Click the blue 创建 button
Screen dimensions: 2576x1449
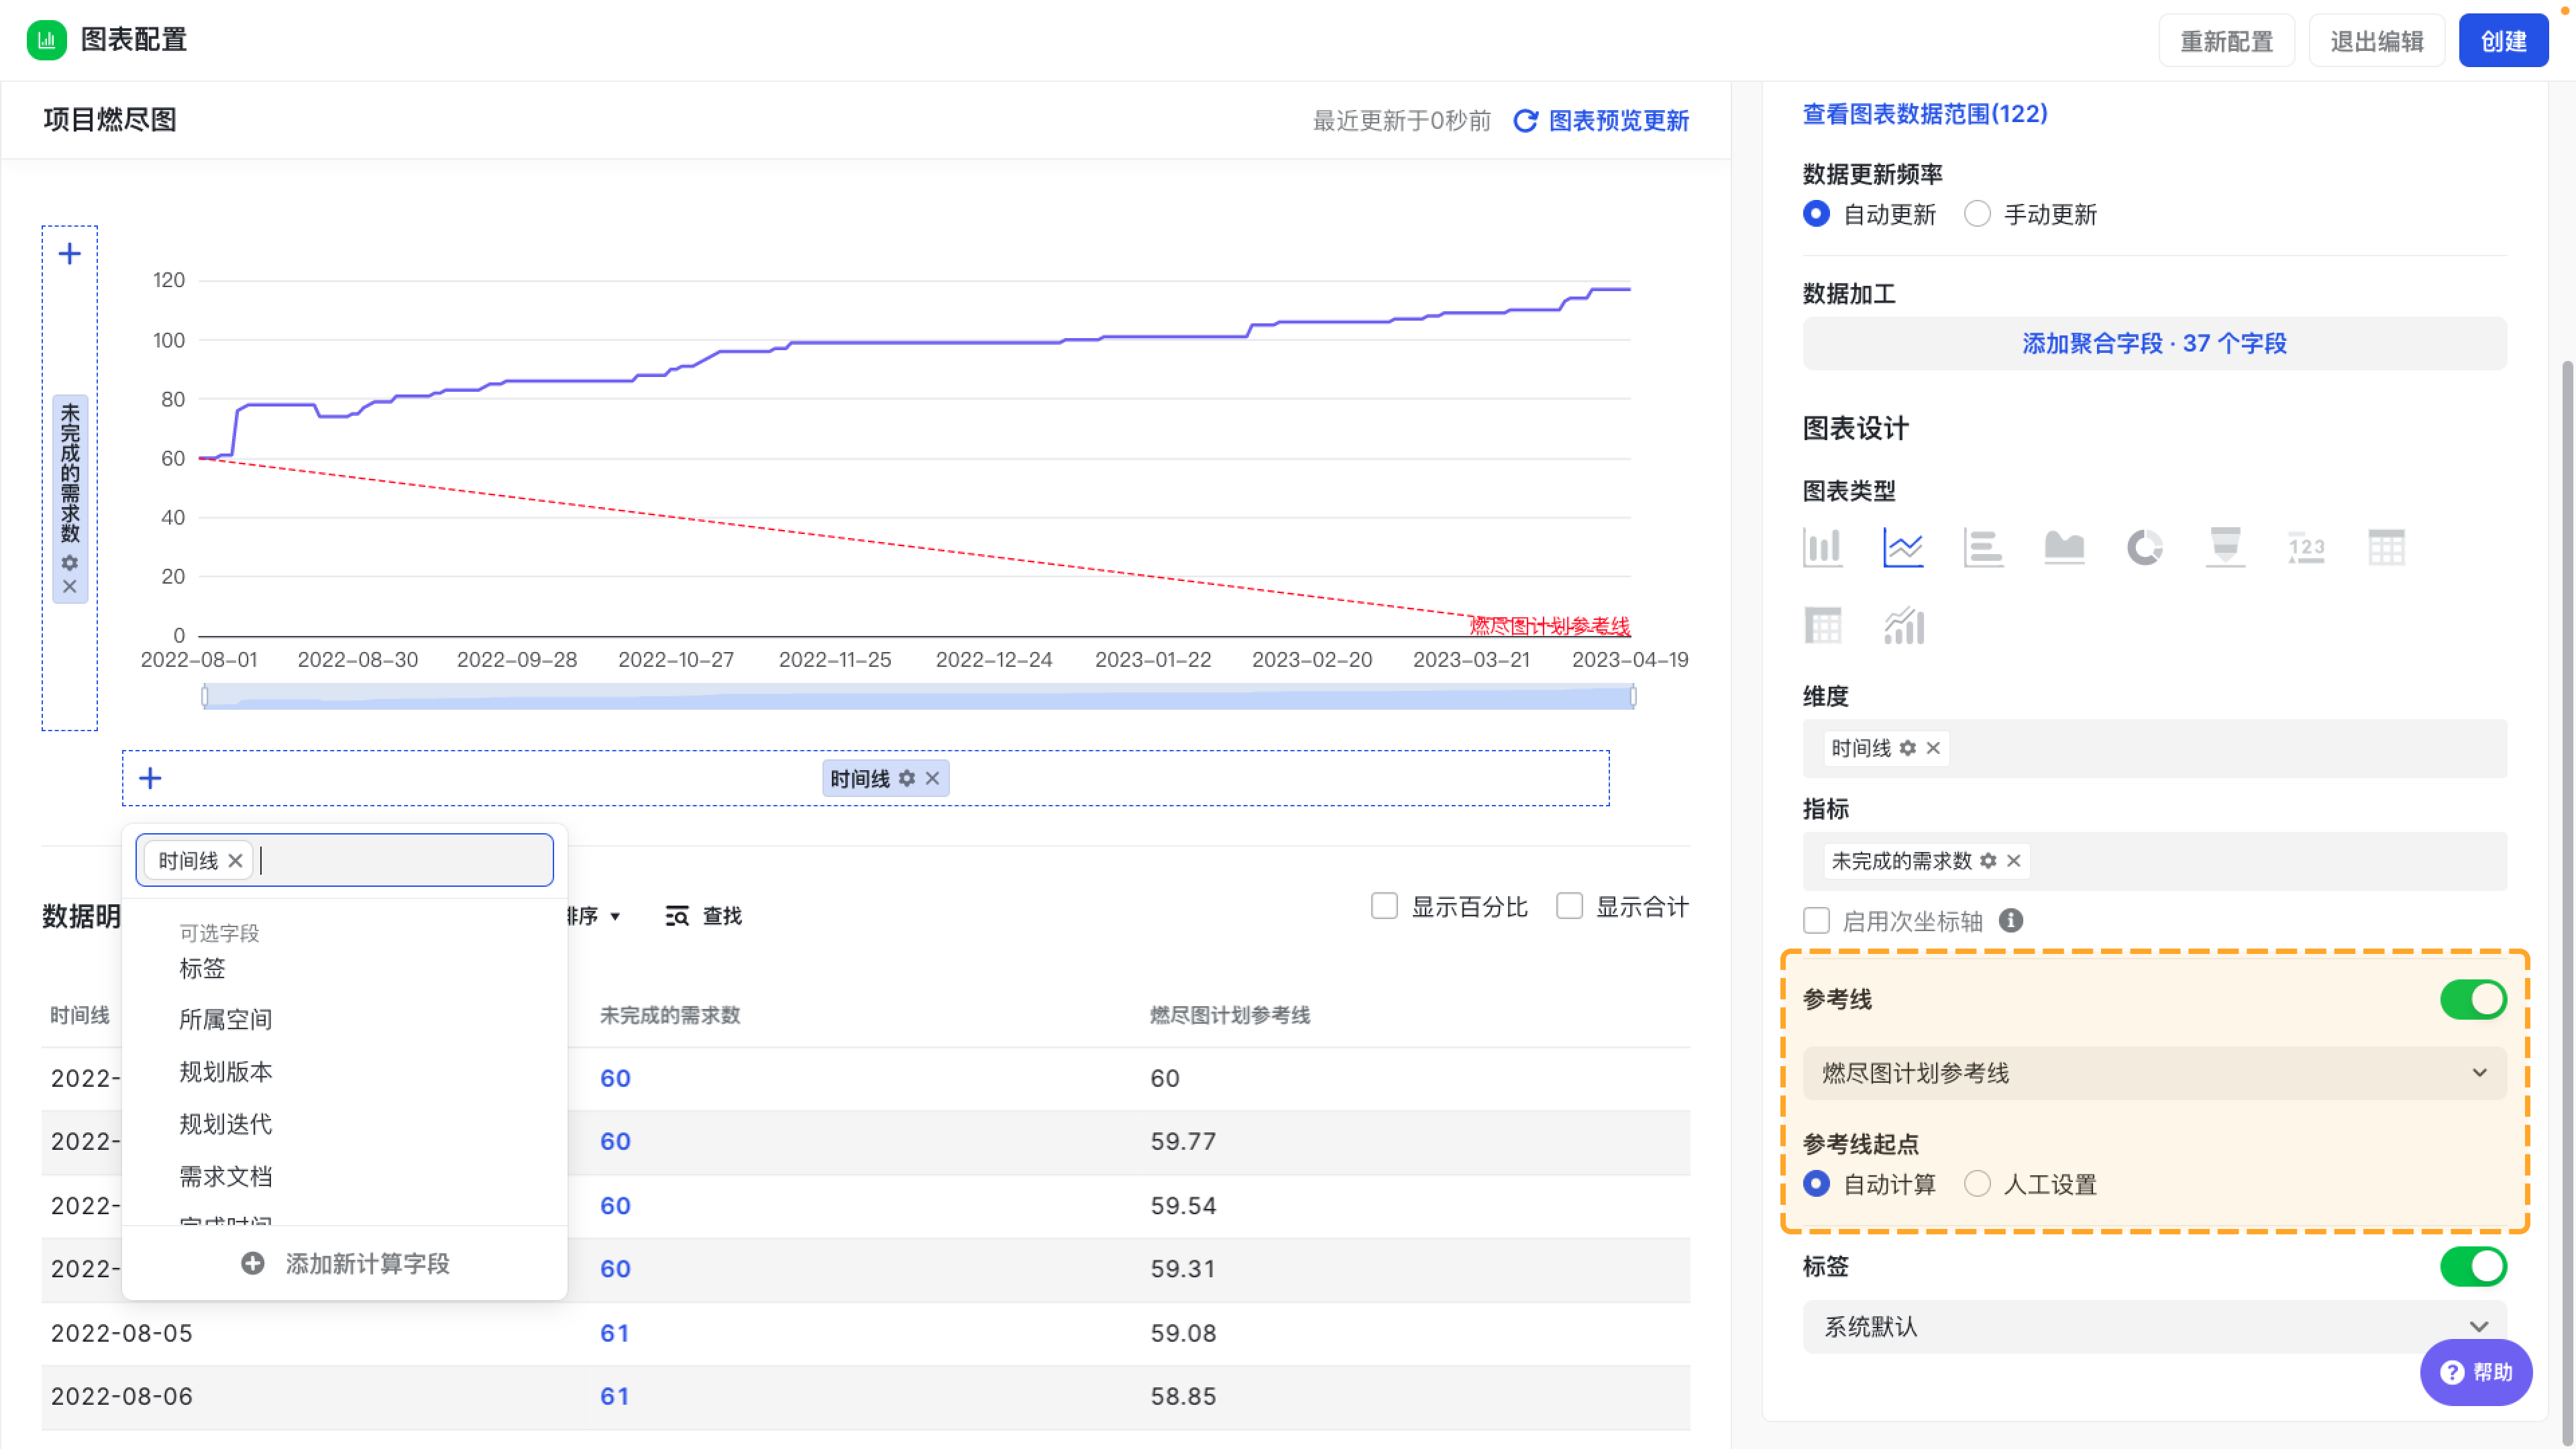click(x=2503, y=41)
